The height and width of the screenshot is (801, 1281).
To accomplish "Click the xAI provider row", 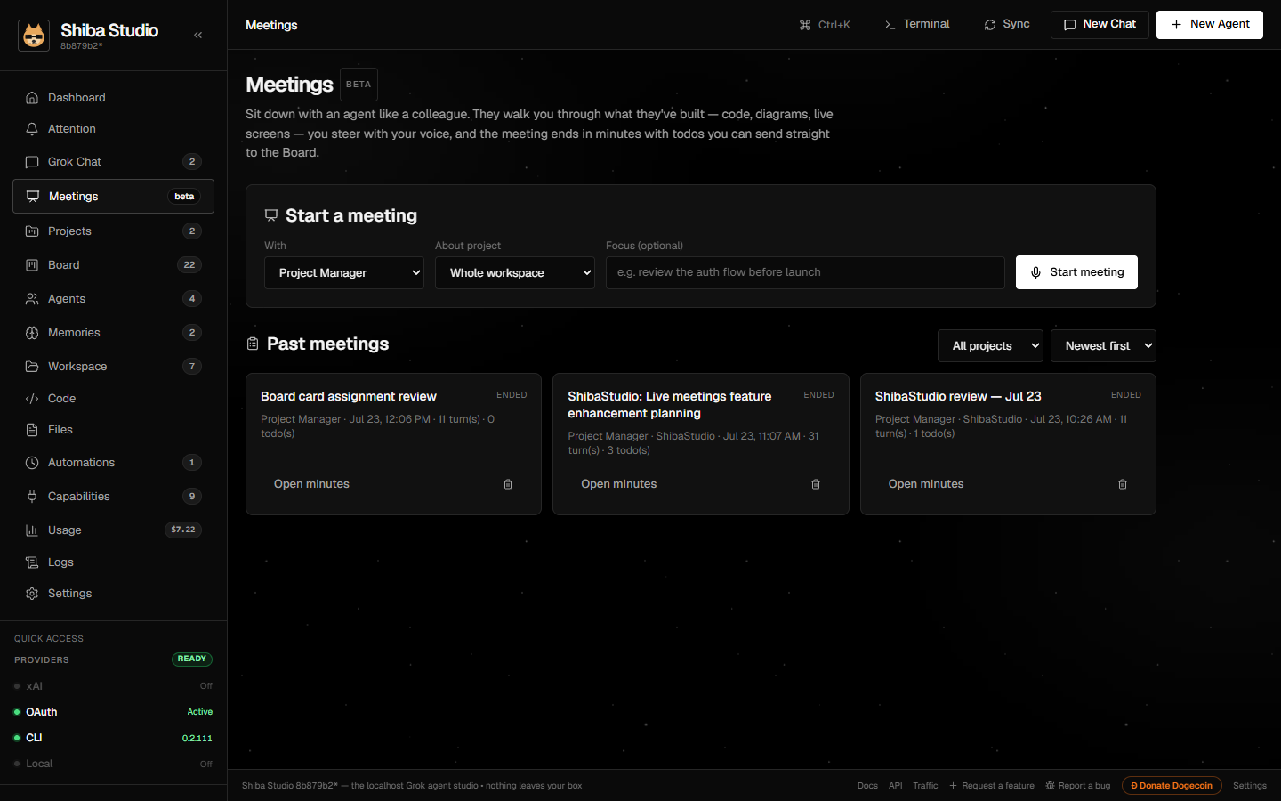I will pyautogui.click(x=113, y=686).
